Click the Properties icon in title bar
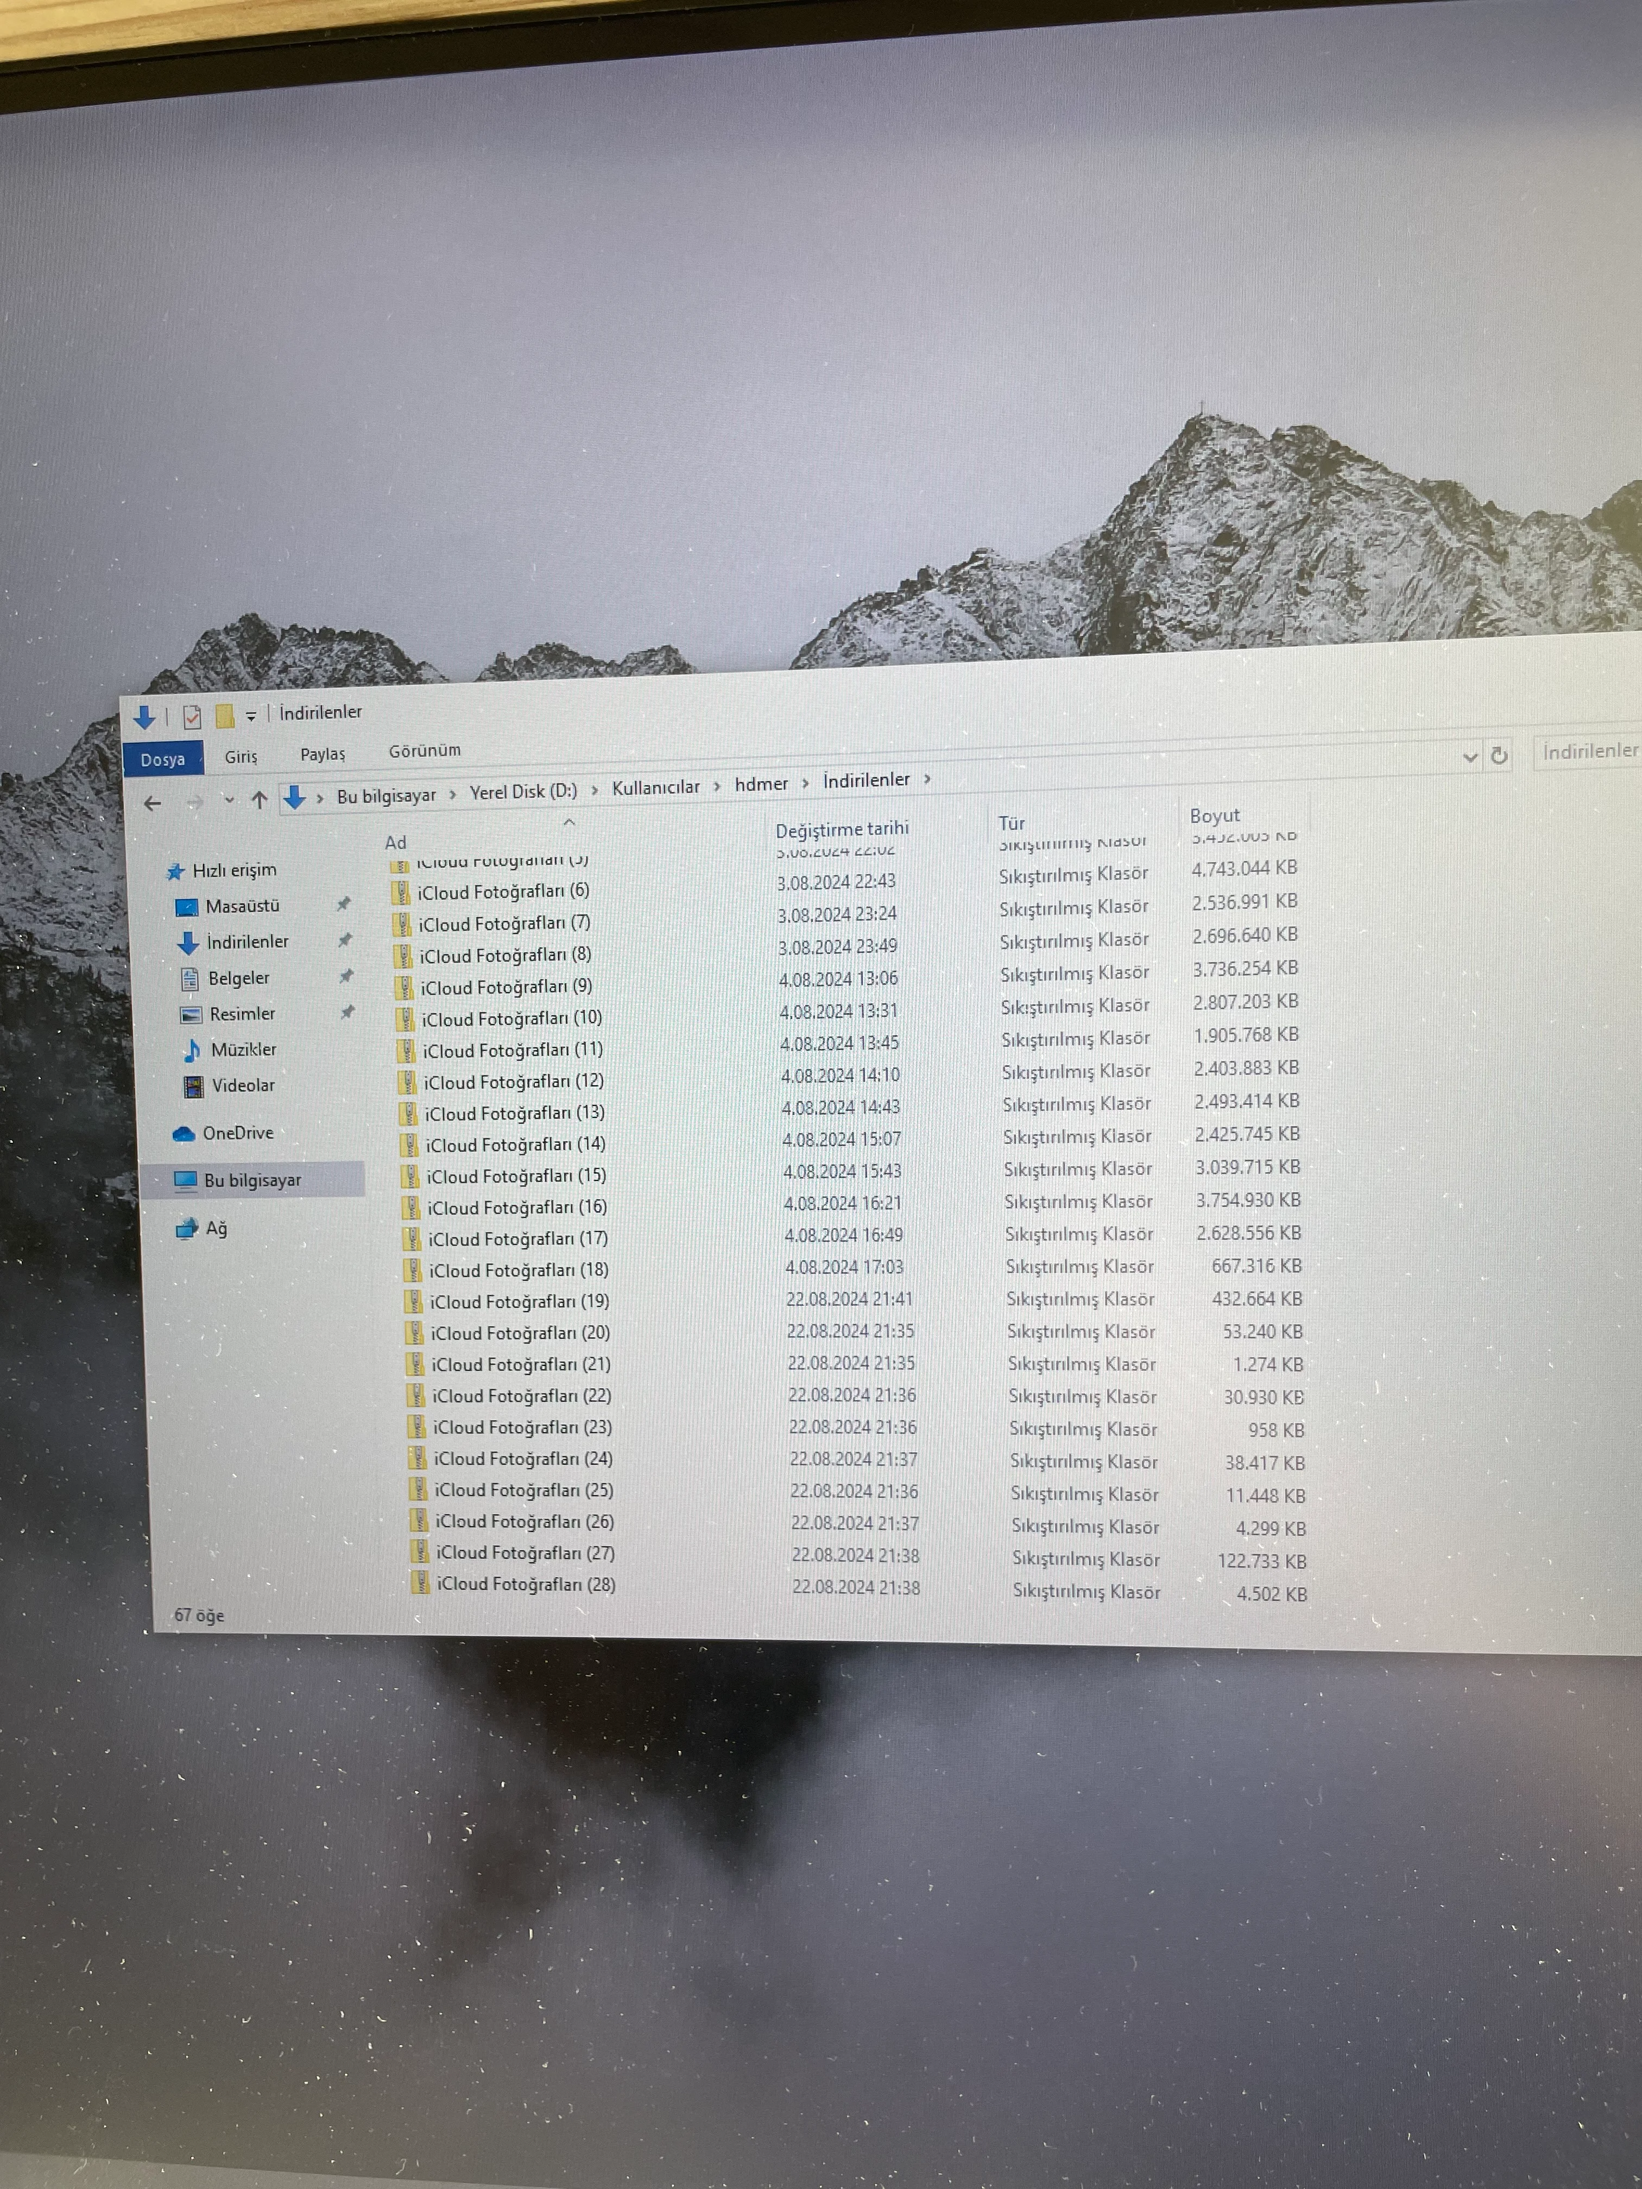 point(193,717)
